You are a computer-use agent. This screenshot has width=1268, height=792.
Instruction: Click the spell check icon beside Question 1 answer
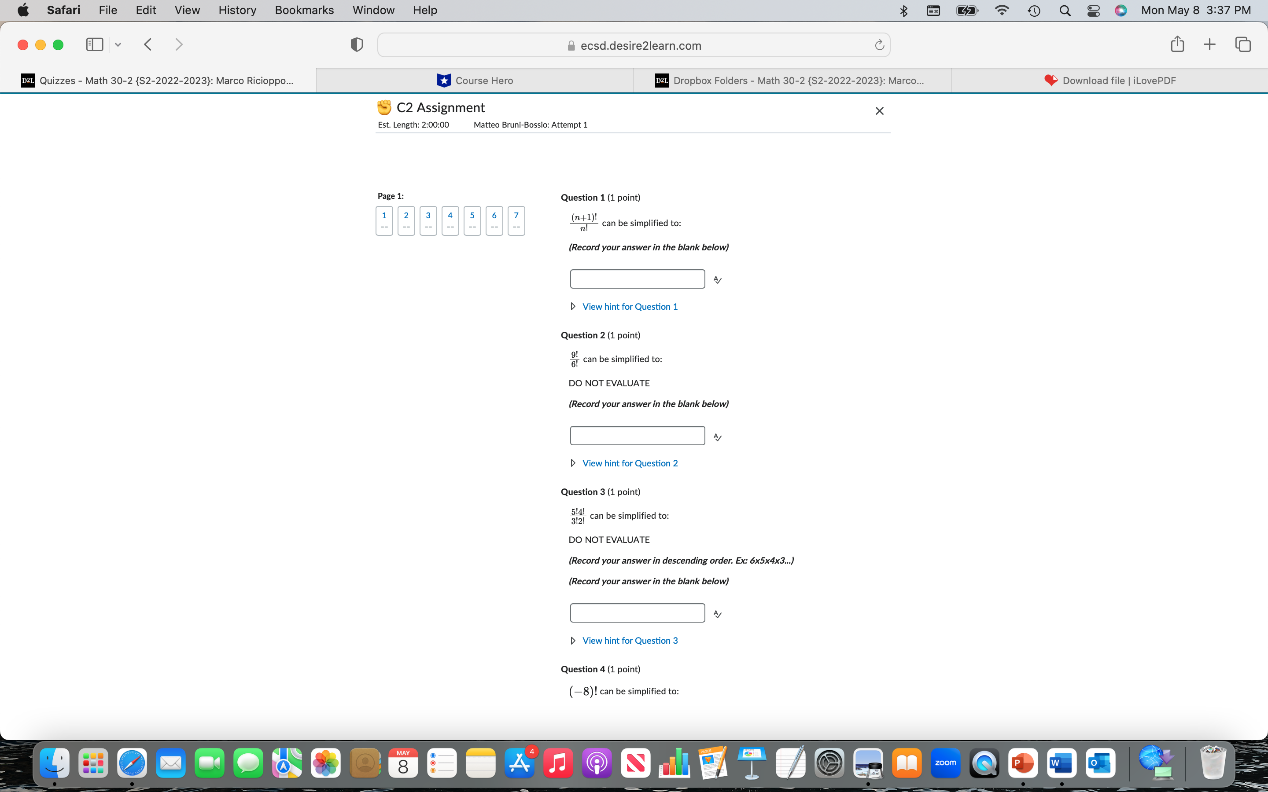[x=717, y=280]
